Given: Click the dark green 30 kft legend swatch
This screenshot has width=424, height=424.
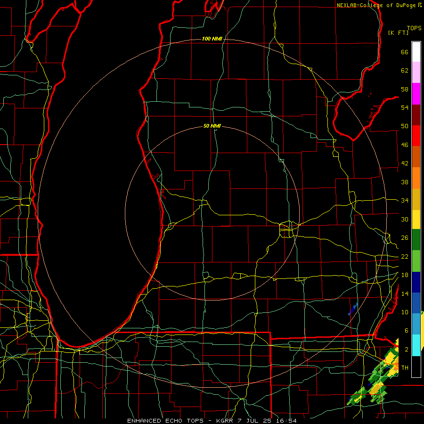Looking at the screenshot, I should 416,240.
